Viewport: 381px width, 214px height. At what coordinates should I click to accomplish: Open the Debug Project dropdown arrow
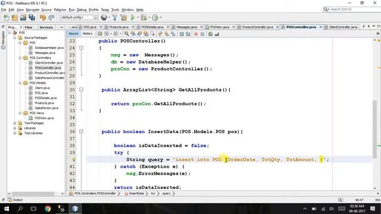(x=149, y=17)
